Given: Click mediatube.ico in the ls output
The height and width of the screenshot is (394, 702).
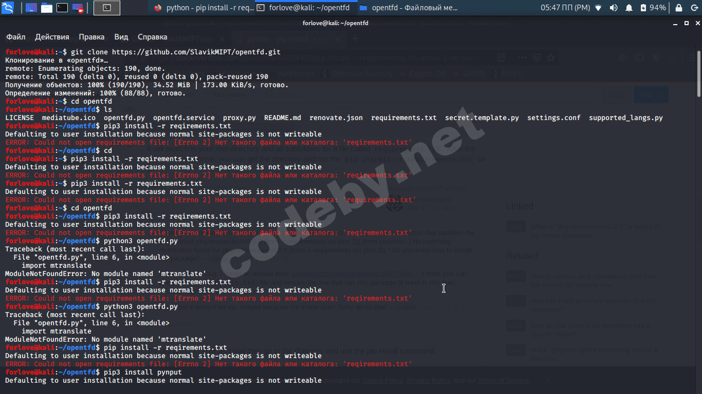Looking at the screenshot, I should 69,117.
